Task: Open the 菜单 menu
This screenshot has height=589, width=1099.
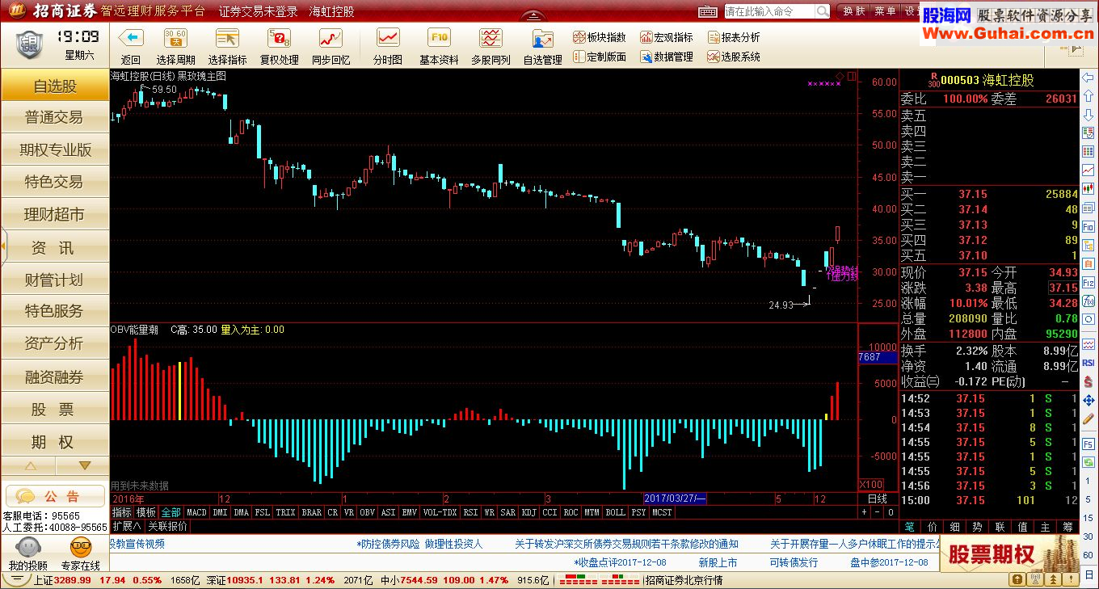Action: click(885, 11)
